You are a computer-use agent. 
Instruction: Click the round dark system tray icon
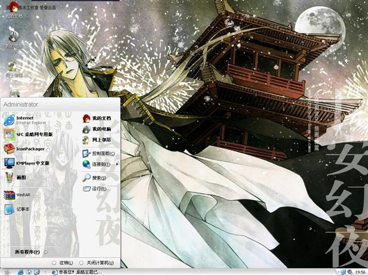350,272
